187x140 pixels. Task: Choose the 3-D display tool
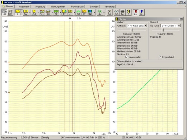pyautogui.click(x=48, y=13)
